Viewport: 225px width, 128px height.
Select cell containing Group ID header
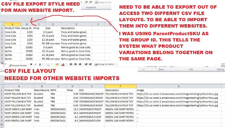point(26,28)
